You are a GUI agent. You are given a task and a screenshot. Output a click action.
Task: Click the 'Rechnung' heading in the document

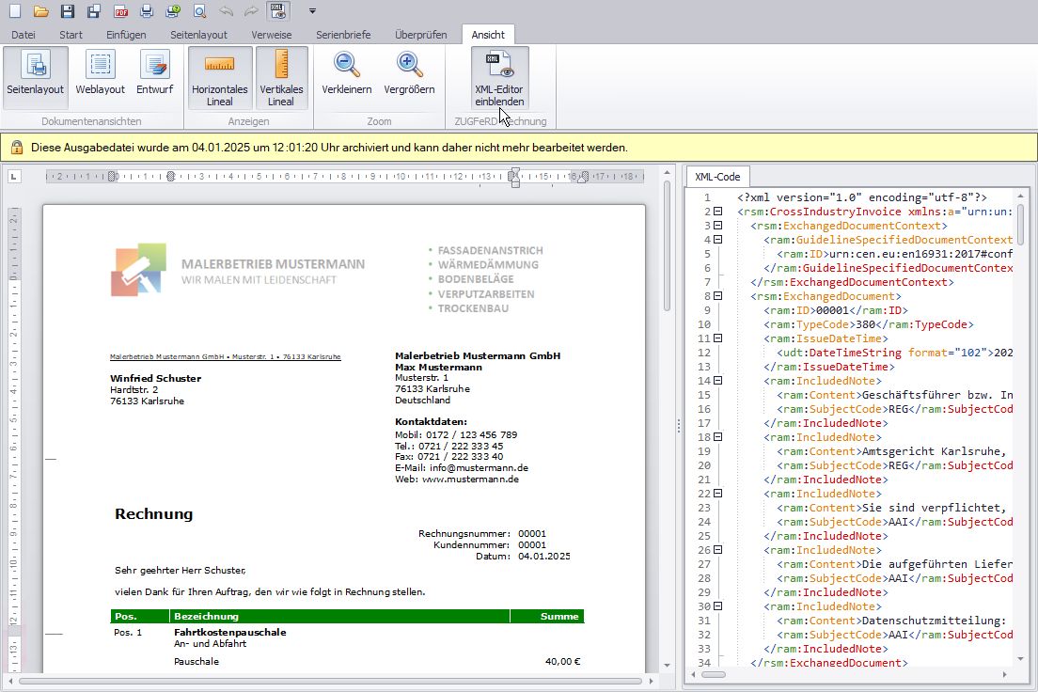point(153,514)
